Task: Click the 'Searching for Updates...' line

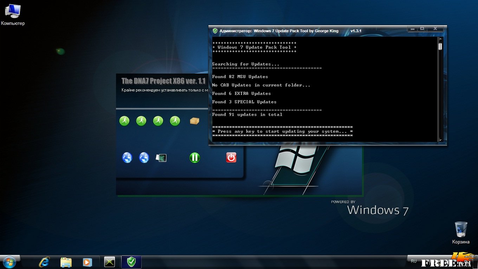Action: [246, 64]
